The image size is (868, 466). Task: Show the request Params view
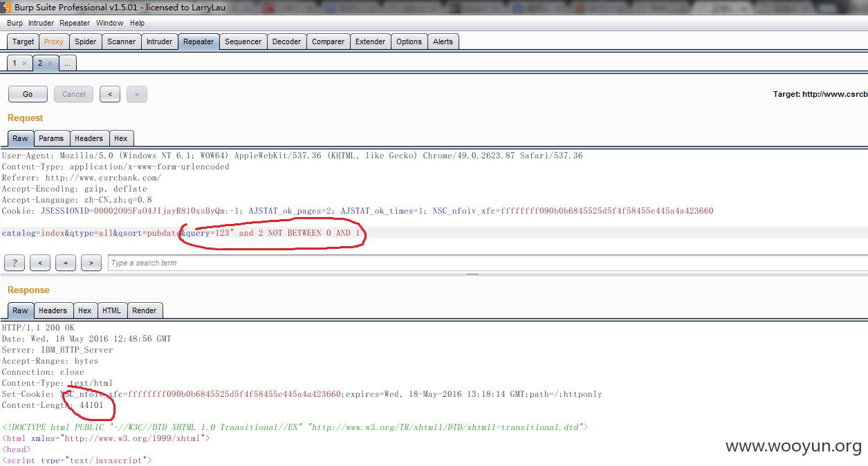[51, 138]
